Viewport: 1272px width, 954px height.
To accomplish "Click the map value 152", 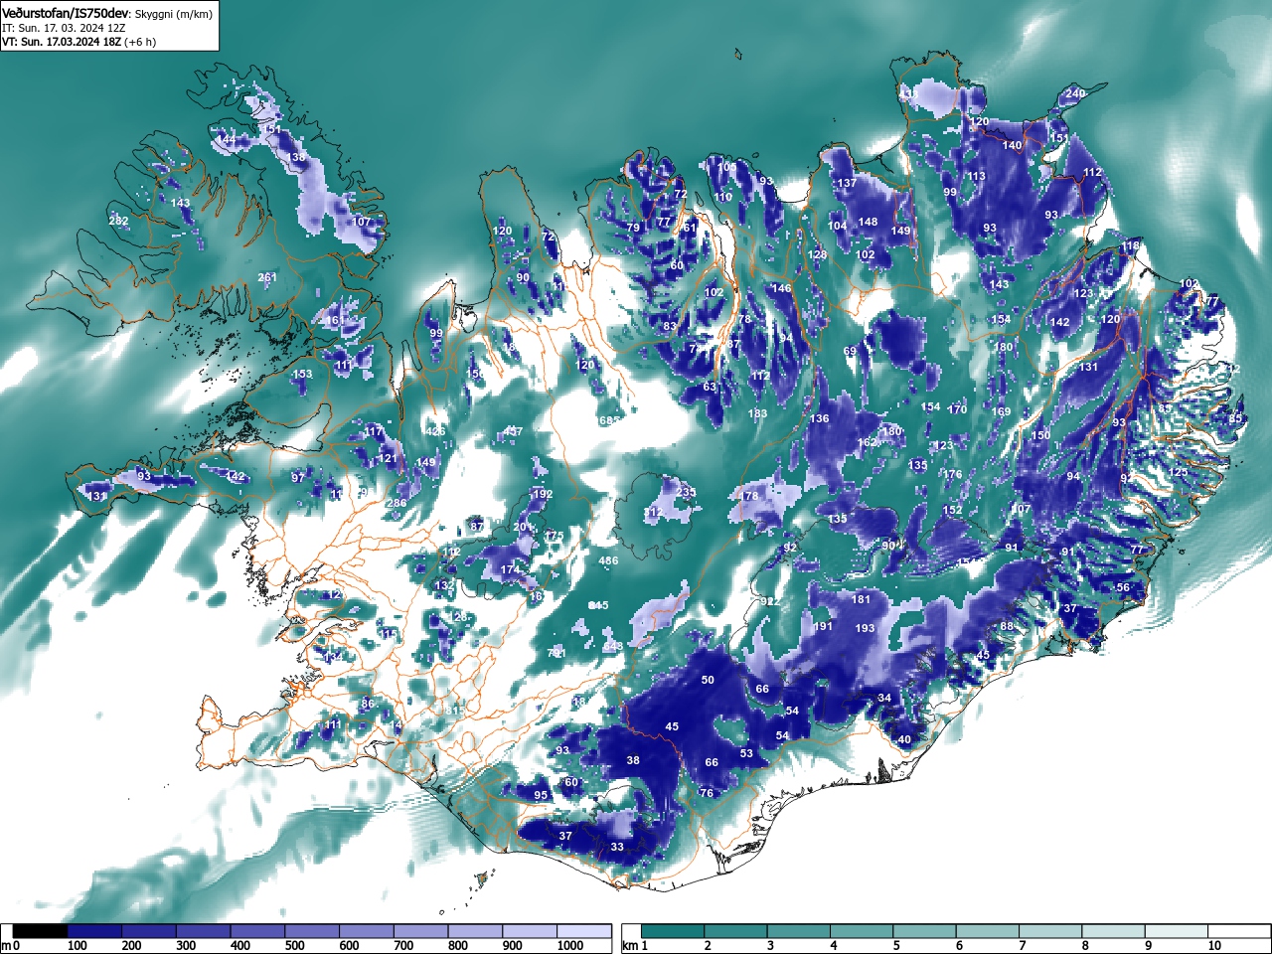I will (x=953, y=511).
